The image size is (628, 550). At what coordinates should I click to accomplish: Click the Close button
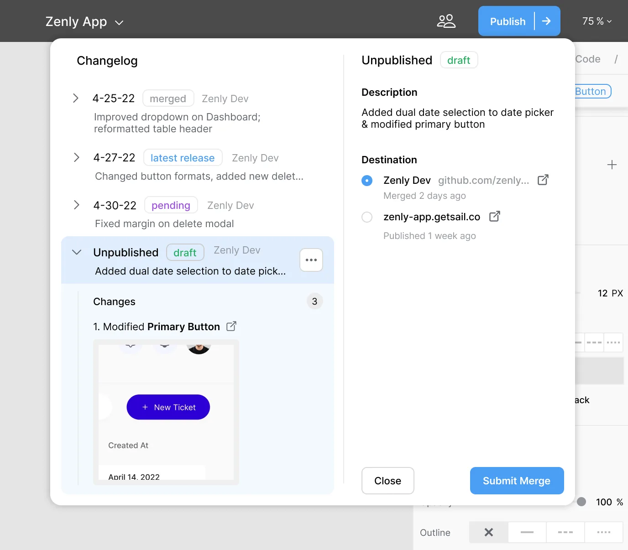click(x=387, y=481)
